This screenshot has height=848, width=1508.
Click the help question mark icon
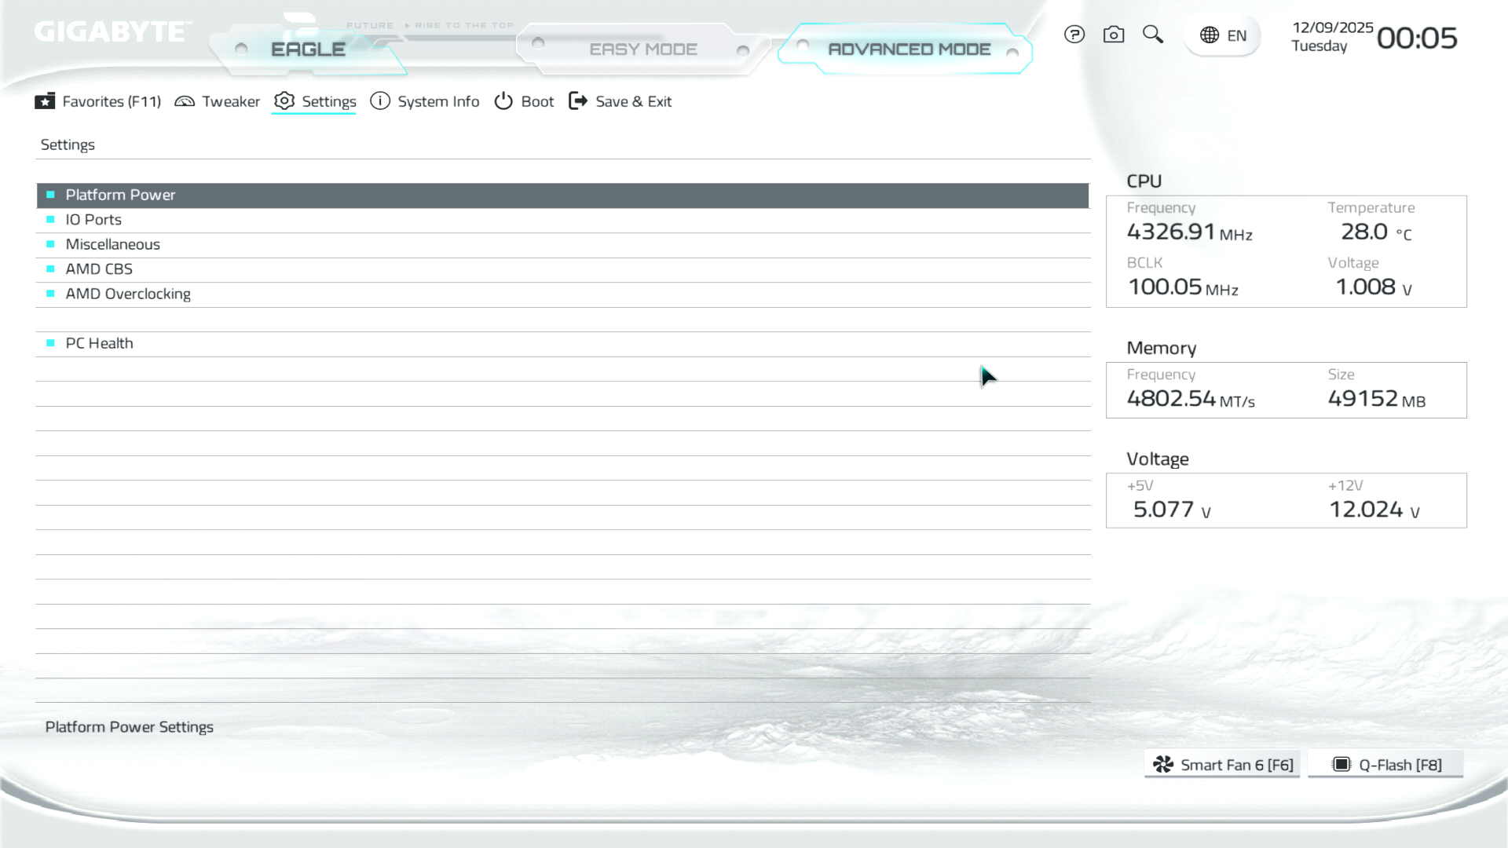tap(1074, 35)
